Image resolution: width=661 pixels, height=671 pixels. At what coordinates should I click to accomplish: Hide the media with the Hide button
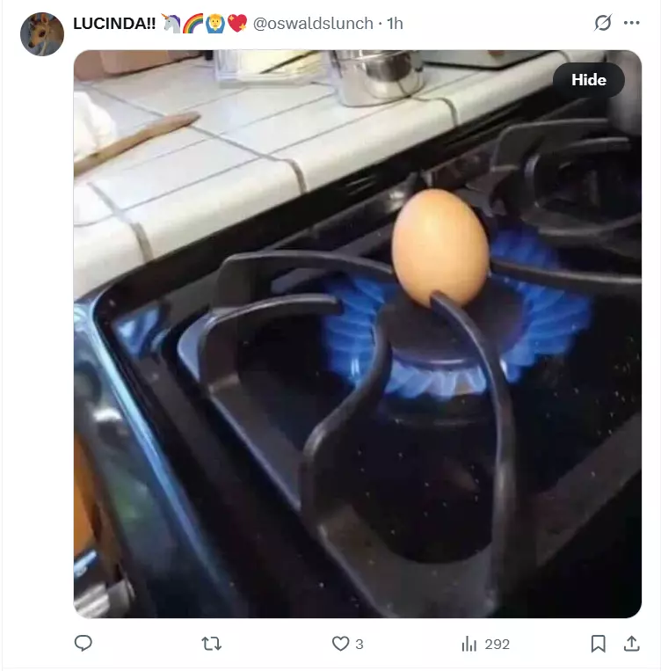tap(589, 80)
